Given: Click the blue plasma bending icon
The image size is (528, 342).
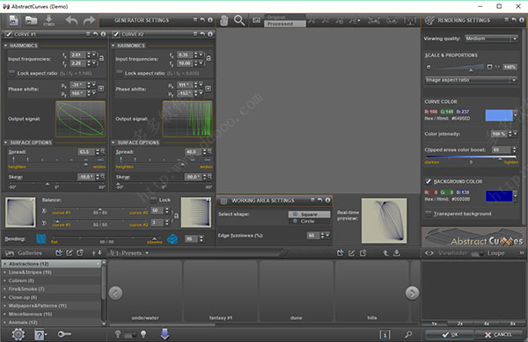Looking at the screenshot, I should click(x=172, y=239).
